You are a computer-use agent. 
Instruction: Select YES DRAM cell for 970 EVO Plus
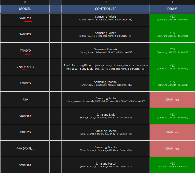coord(172,67)
